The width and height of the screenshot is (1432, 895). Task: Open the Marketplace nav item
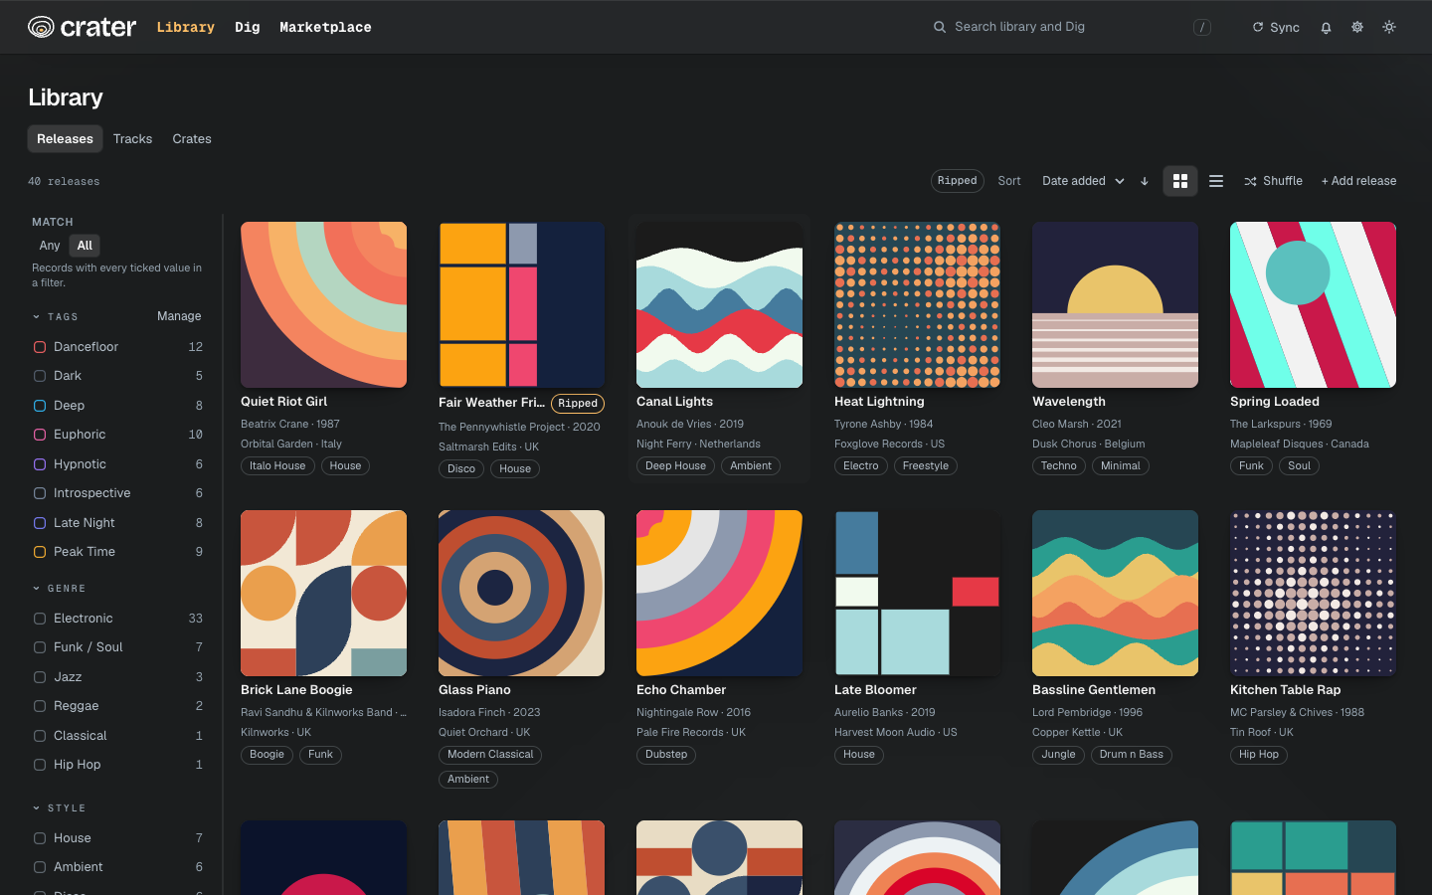[x=325, y=28]
